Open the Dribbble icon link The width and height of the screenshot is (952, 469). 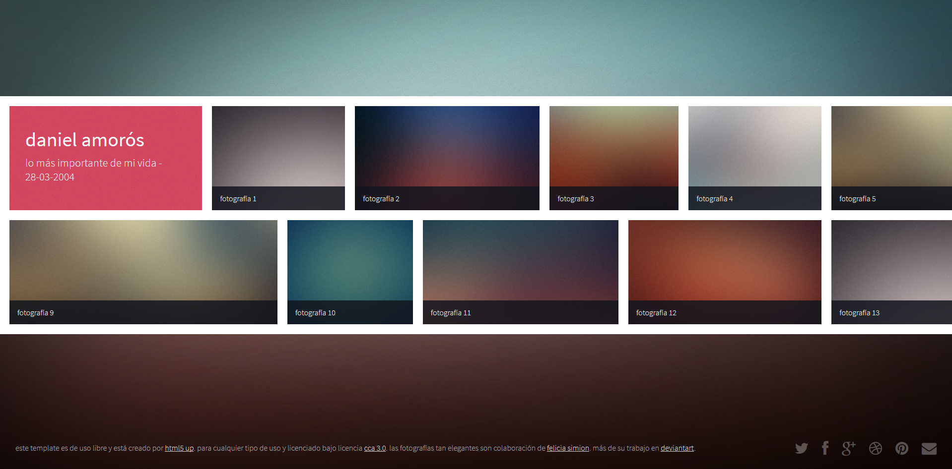[876, 448]
